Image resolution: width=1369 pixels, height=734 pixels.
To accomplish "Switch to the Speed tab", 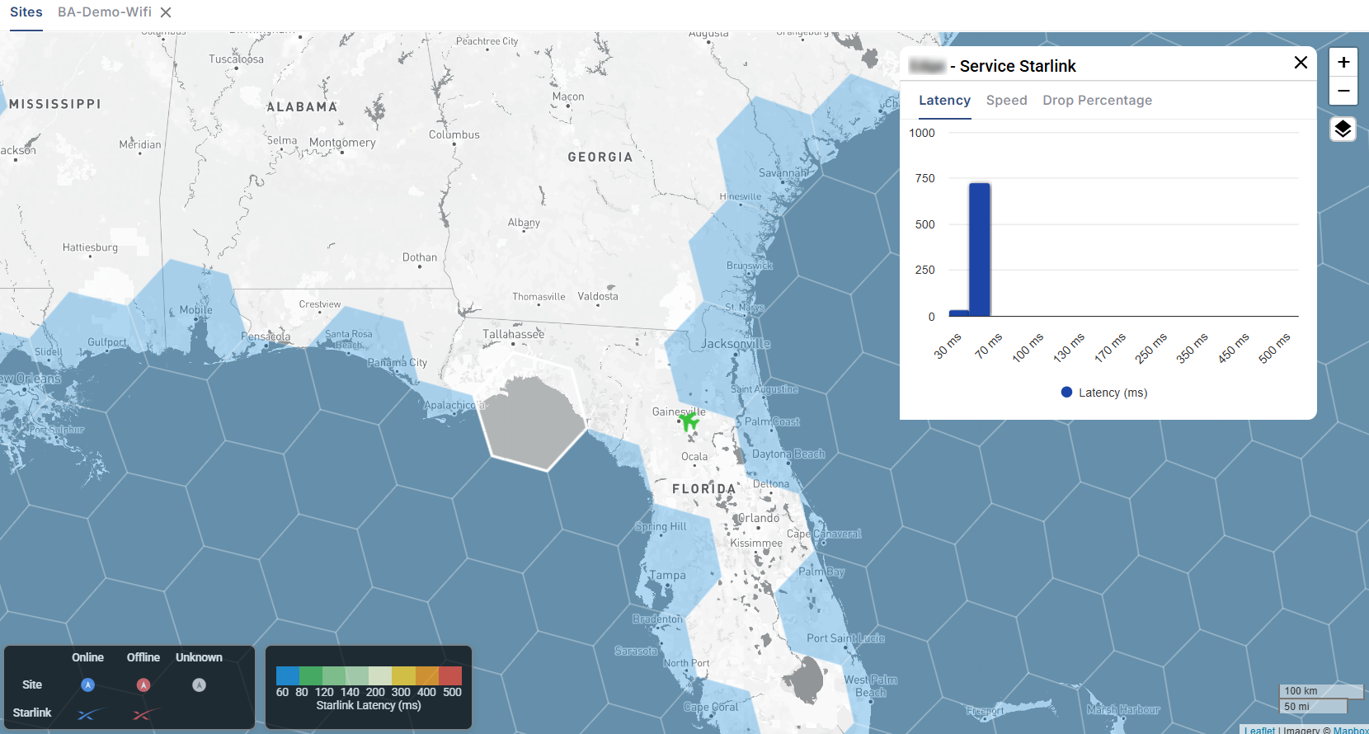I will point(1006,100).
